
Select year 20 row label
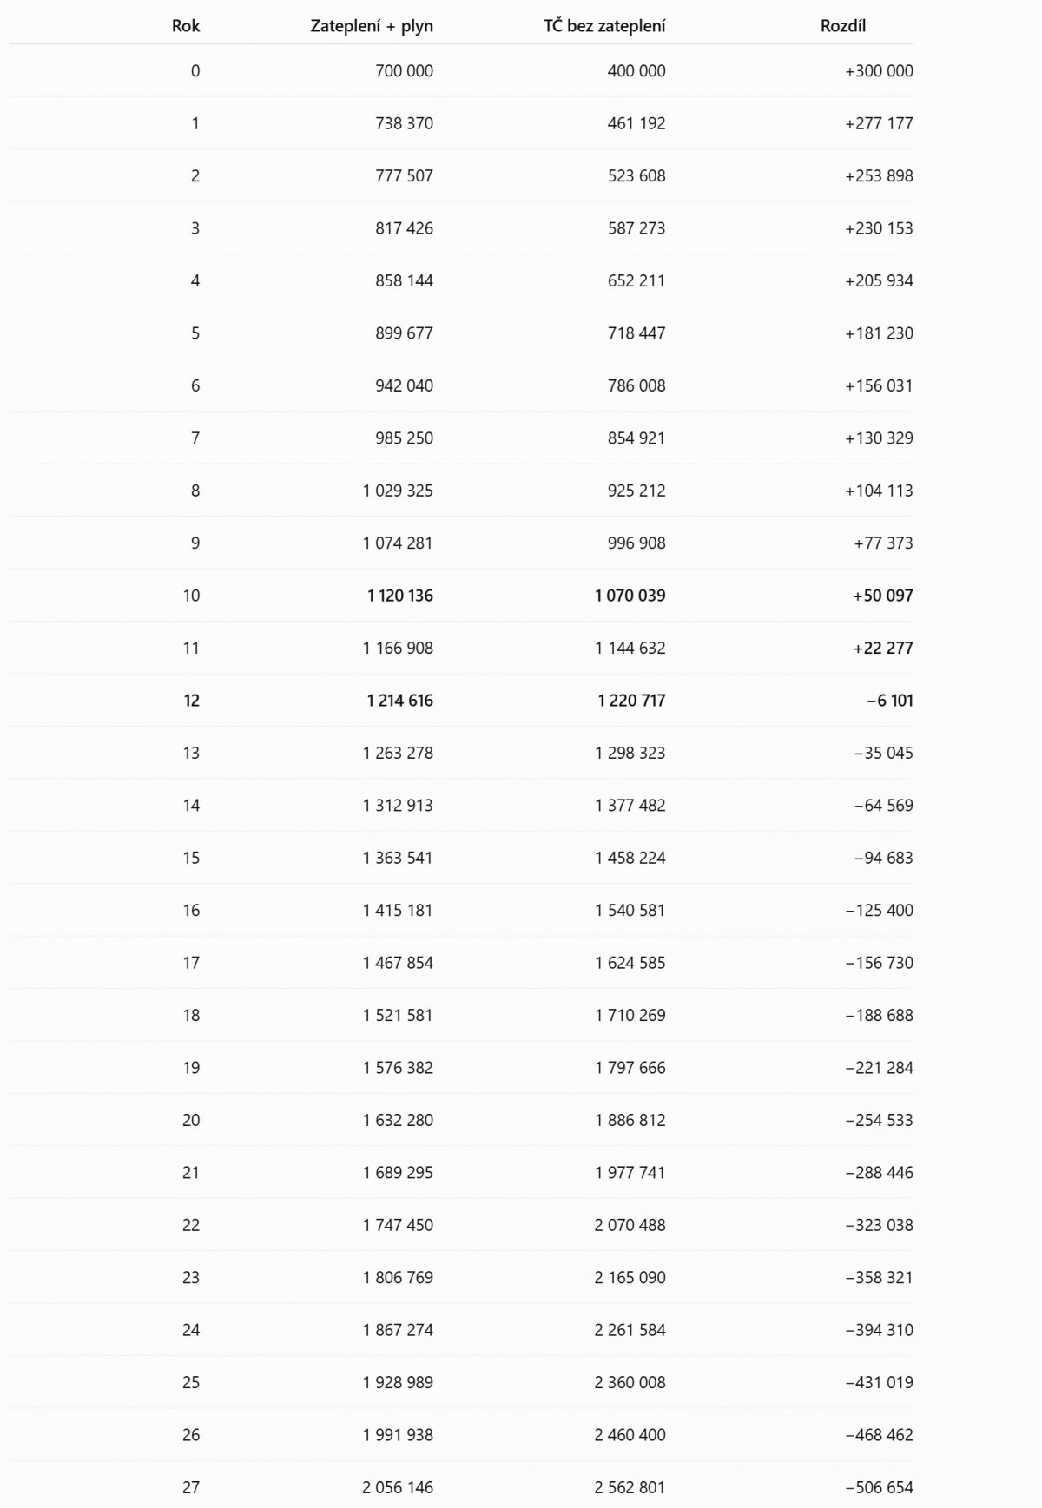point(191,1120)
